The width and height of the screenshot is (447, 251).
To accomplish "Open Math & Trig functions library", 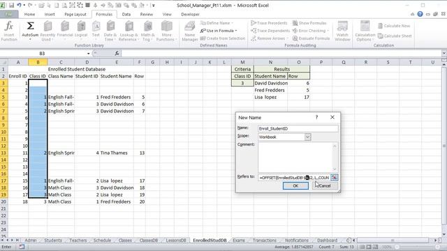I will [147, 31].
